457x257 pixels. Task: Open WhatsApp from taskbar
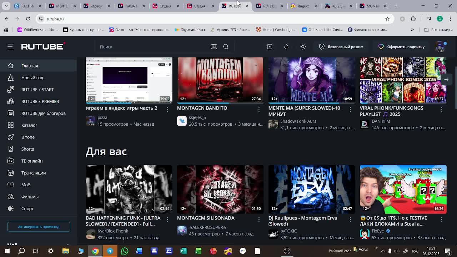pyautogui.click(x=125, y=251)
